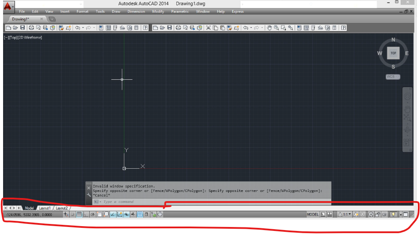Switch to Layout1 tab
Image resolution: width=420 pixels, height=234 pixels.
45,208
